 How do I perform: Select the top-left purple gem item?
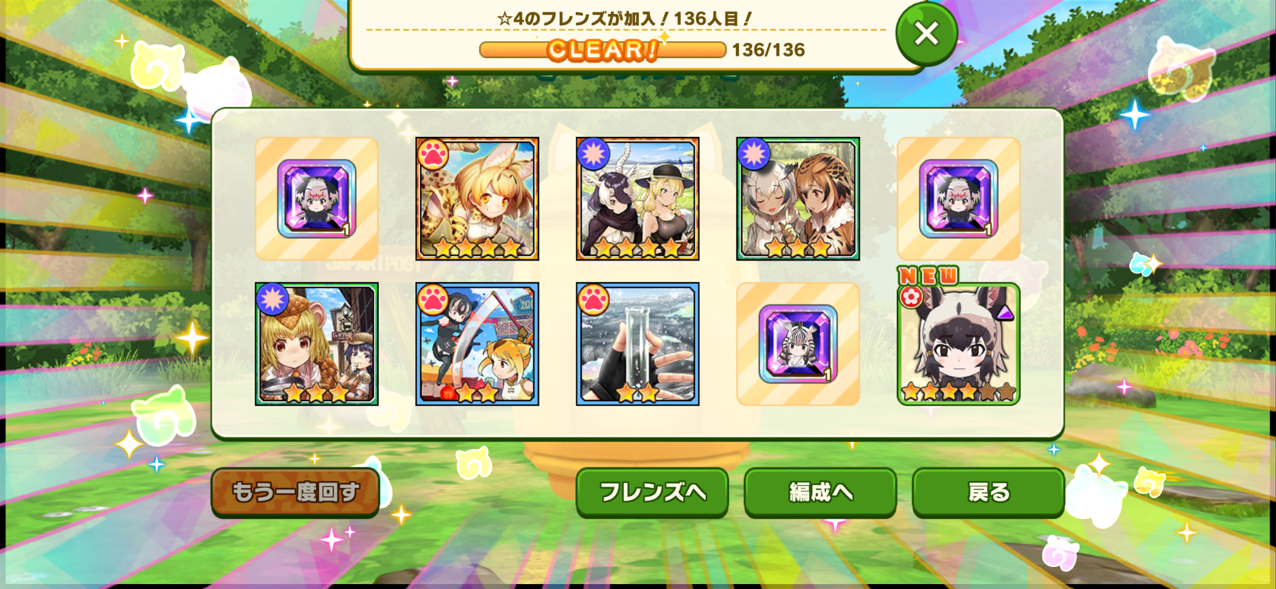click(317, 199)
